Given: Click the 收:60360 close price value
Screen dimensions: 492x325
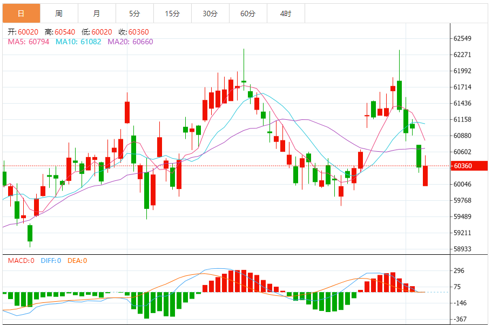Looking at the screenshot, I should 133,32.
